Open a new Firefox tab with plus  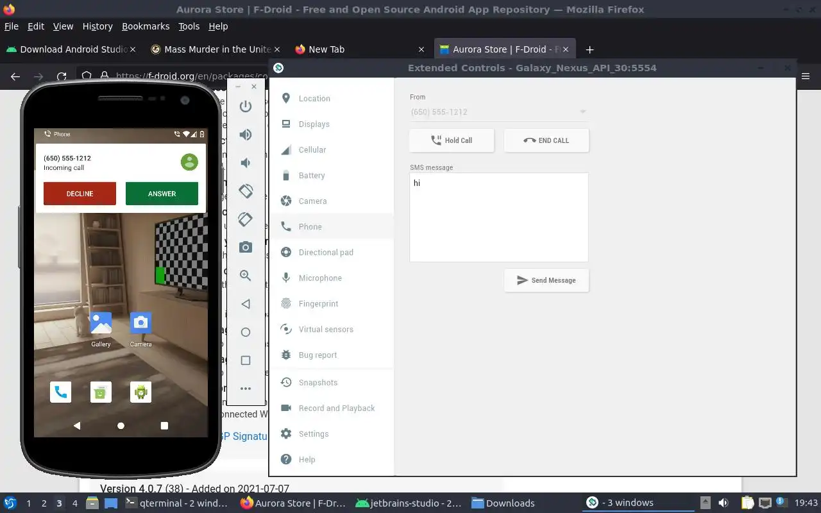[589, 49]
